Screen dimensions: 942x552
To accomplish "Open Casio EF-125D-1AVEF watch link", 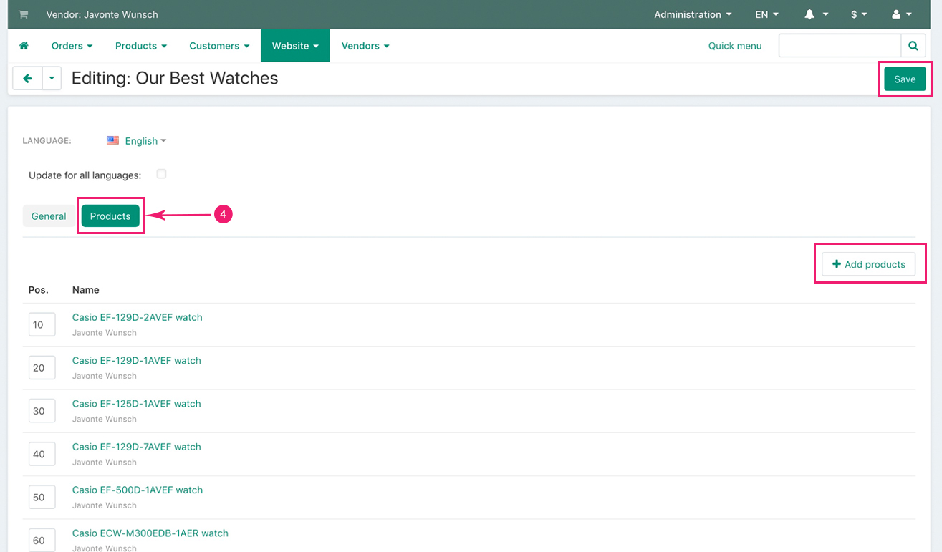I will [137, 404].
